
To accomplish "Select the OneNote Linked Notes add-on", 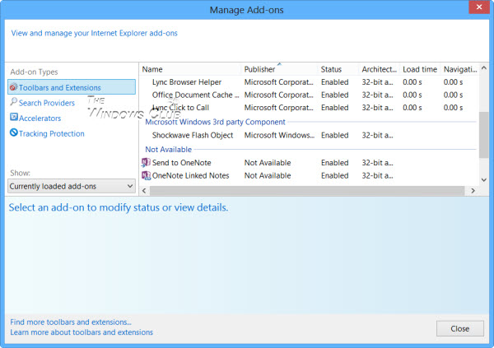I will [x=310, y=175].
